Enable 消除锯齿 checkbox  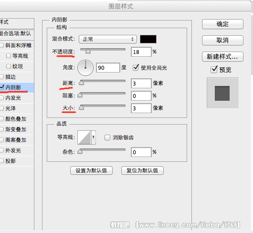(107, 138)
